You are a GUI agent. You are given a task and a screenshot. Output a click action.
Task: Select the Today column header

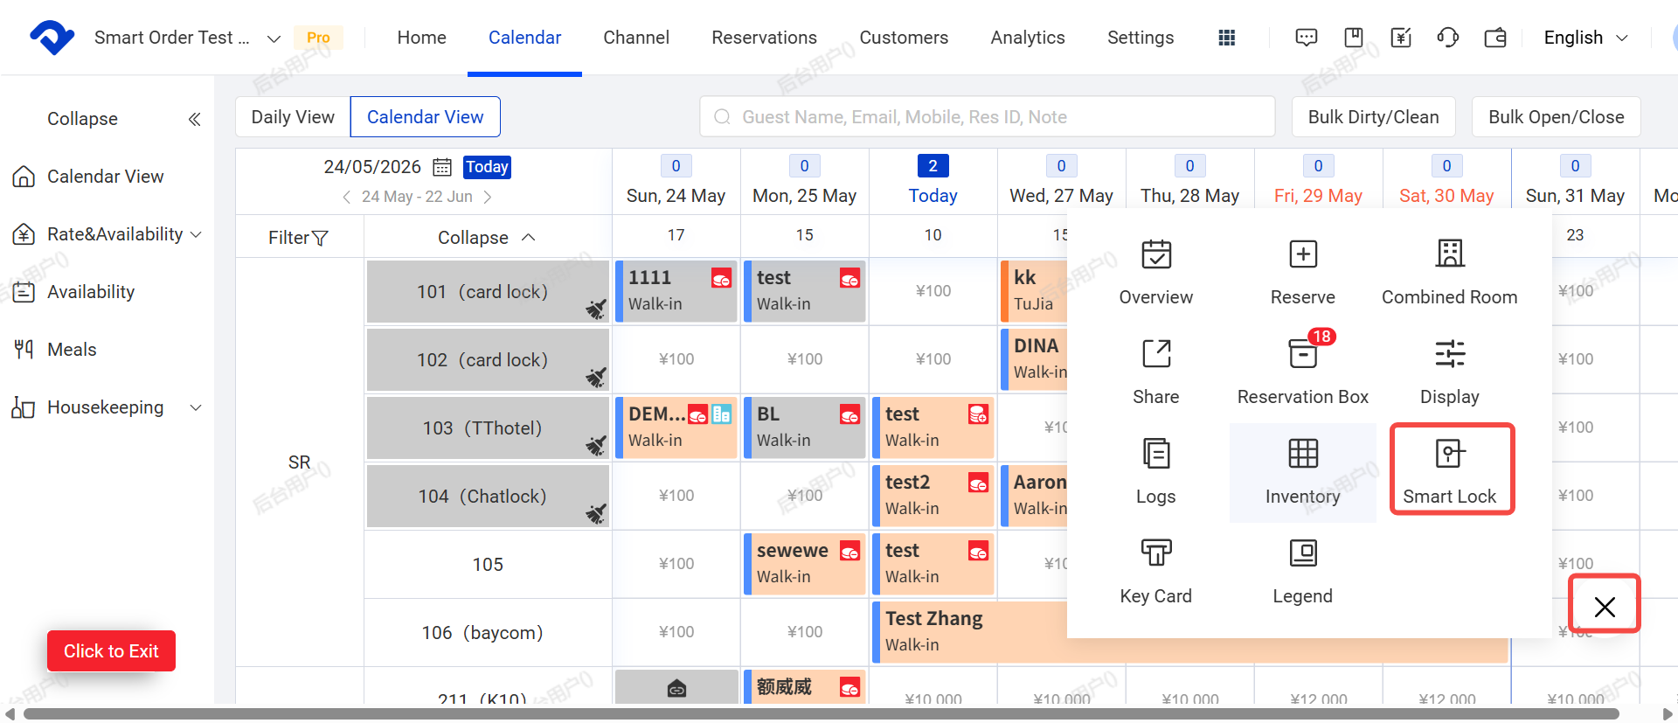[x=933, y=182]
